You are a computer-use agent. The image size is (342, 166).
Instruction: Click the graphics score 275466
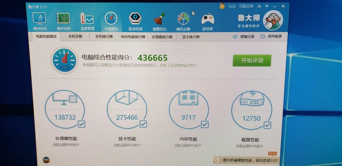pos(127,117)
